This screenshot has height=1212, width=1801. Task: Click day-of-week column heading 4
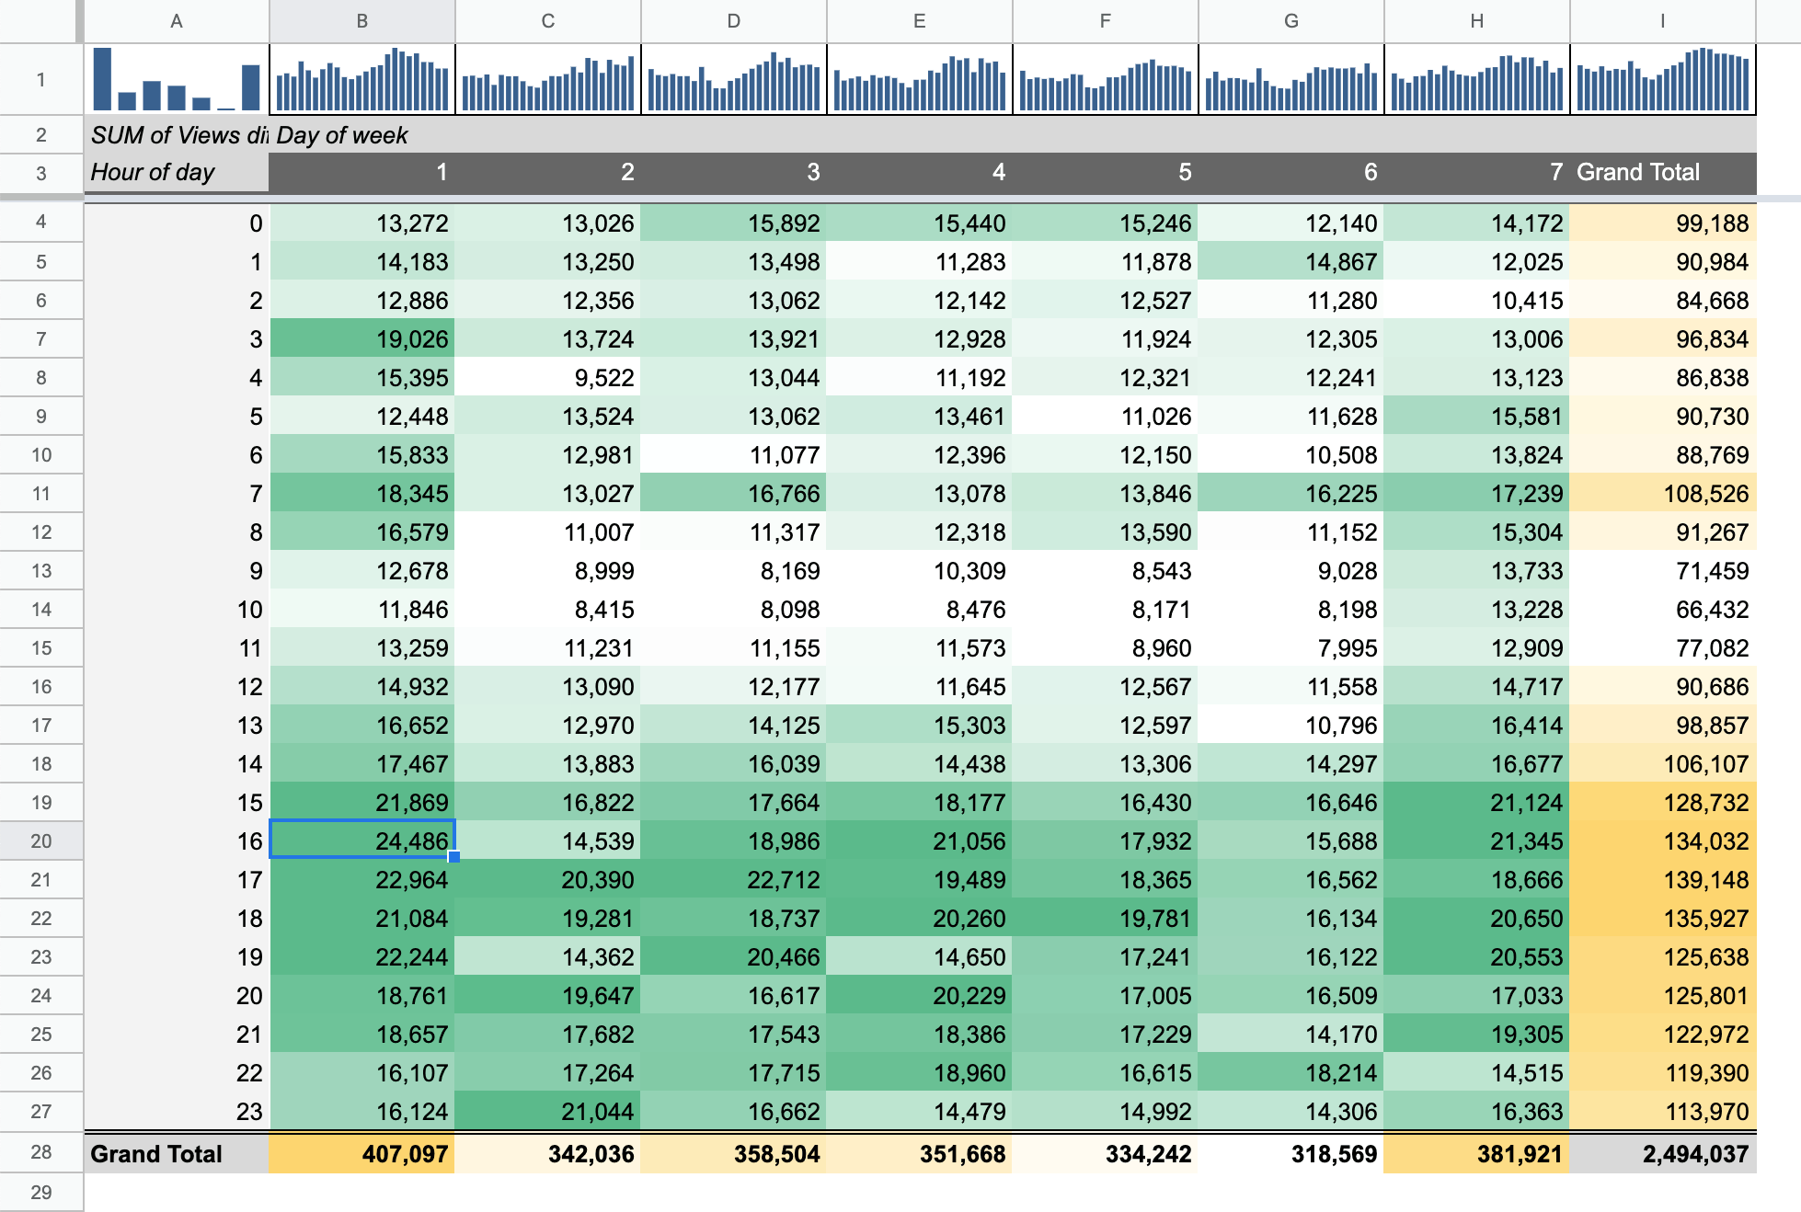pos(920,172)
